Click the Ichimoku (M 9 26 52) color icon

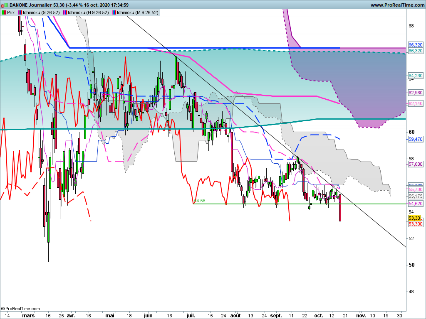click(x=114, y=12)
